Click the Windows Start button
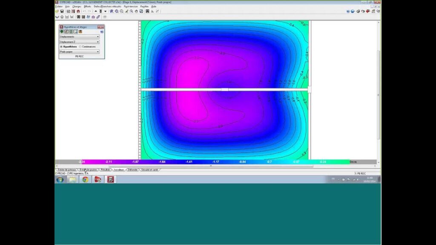 (x=60, y=179)
